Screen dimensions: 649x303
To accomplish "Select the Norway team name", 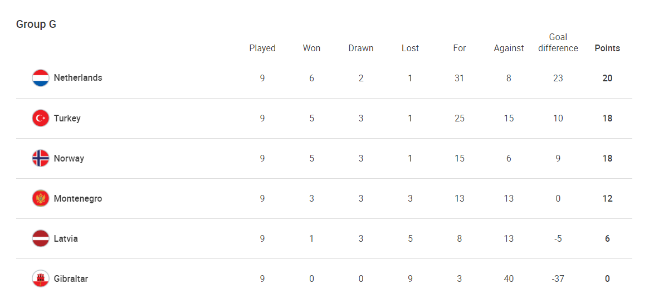I will click(x=69, y=158).
